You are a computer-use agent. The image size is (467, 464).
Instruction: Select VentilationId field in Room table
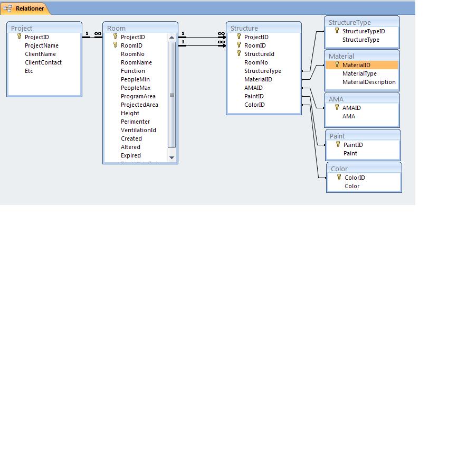[x=138, y=130]
